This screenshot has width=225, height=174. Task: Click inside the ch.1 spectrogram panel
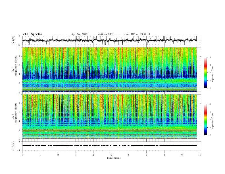(109, 69)
